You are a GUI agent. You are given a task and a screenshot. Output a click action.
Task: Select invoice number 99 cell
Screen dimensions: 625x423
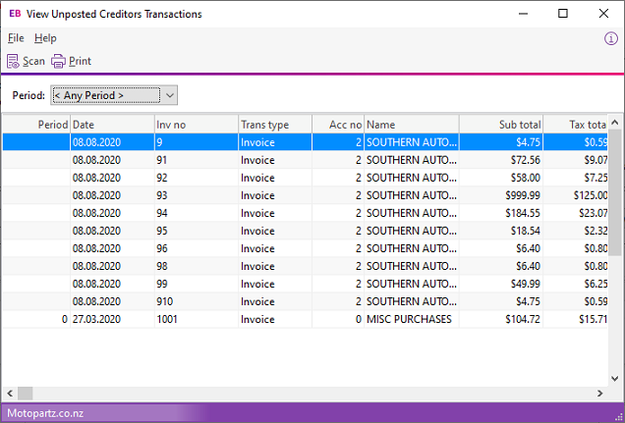point(197,284)
